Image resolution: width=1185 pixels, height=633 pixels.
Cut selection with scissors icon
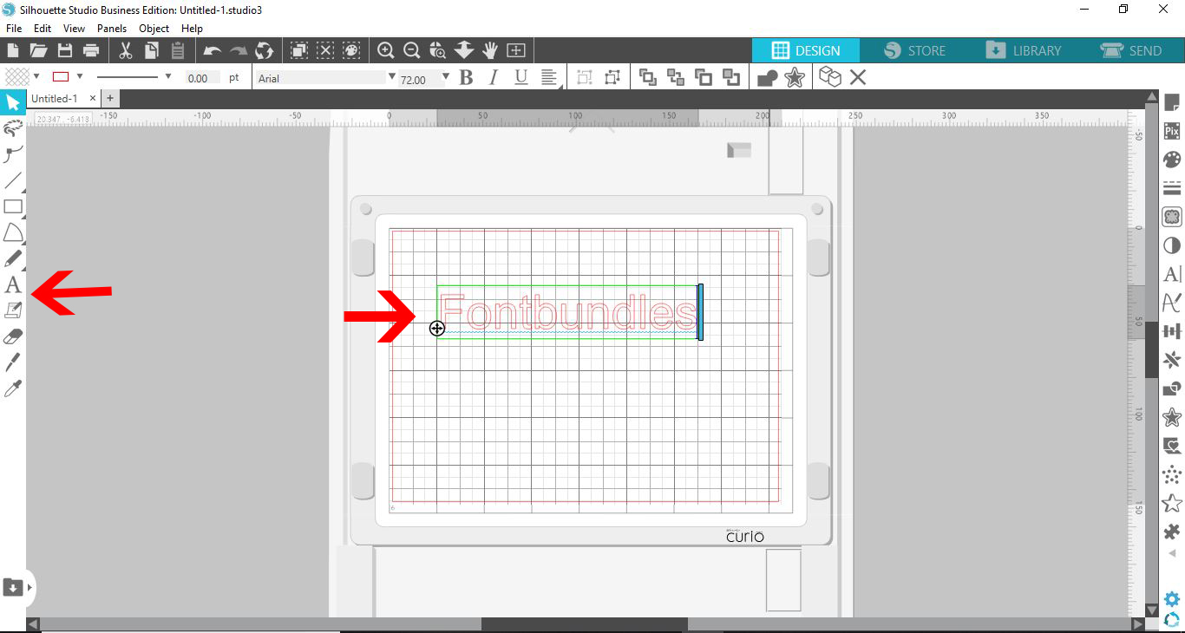coord(126,50)
